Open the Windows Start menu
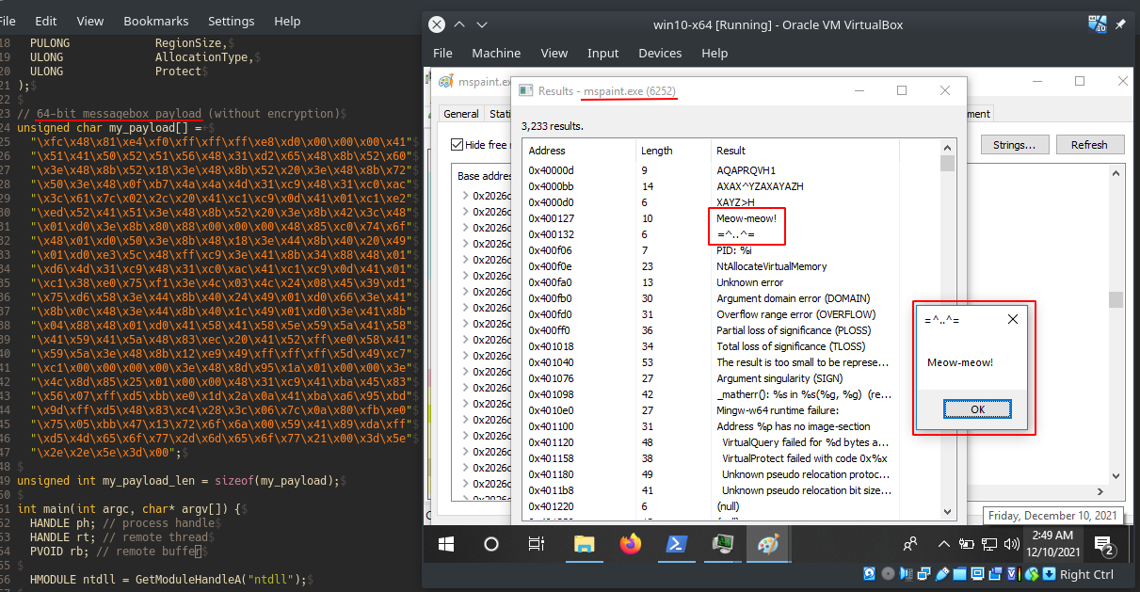This screenshot has width=1140, height=592. pos(446,544)
